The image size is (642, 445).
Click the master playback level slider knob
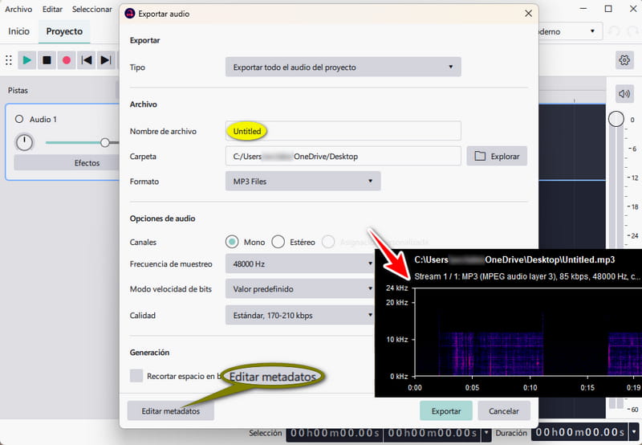pyautogui.click(x=616, y=119)
